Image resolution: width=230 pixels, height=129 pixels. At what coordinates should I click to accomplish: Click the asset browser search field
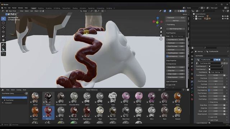(x=172, y=90)
